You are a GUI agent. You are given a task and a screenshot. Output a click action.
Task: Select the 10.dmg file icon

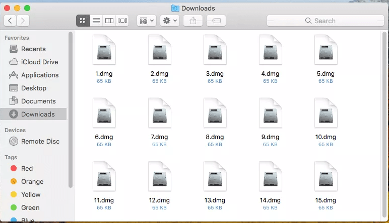click(x=326, y=113)
